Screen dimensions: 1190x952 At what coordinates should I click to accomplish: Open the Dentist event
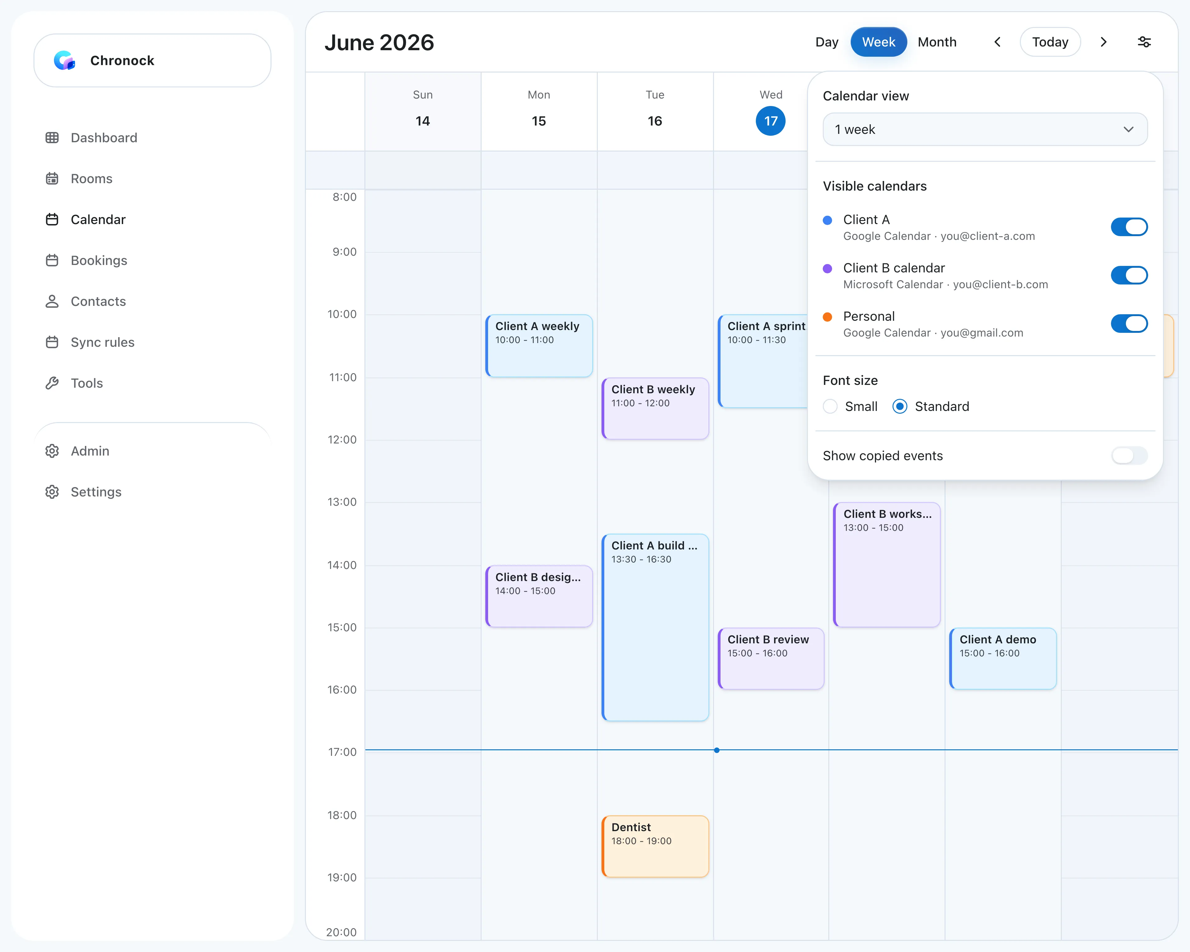pyautogui.click(x=655, y=846)
